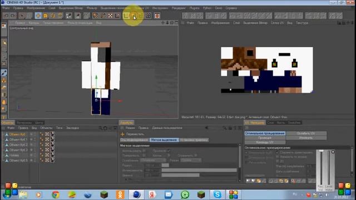Toggle the Использовать checkbox in soft selection
The image size is (356, 200).
pos(144,151)
